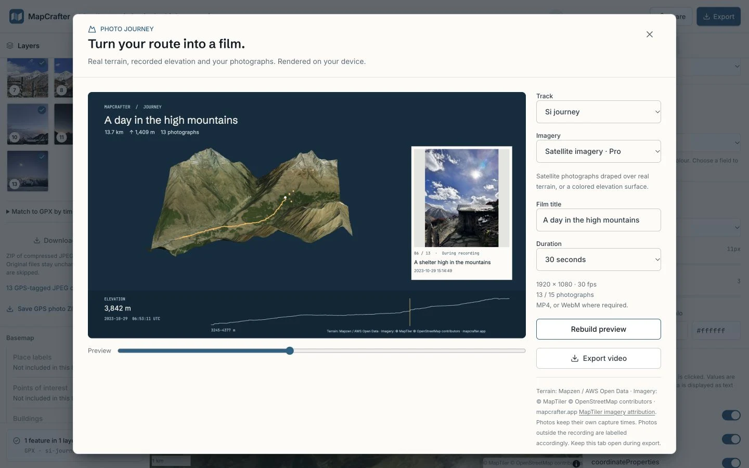This screenshot has height=468, width=749.
Task: Open the MapTiler imagery attribution link
Action: point(617,412)
